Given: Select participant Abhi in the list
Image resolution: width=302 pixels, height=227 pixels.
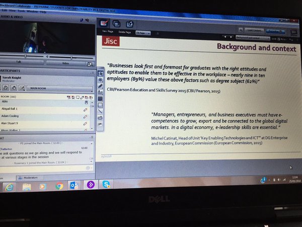Looking at the screenshot, I should point(45,102).
